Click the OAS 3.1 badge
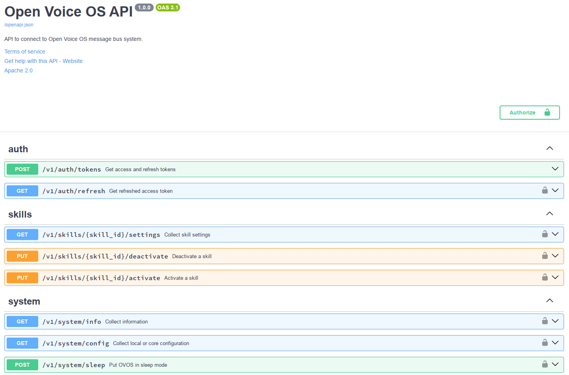 (168, 7)
